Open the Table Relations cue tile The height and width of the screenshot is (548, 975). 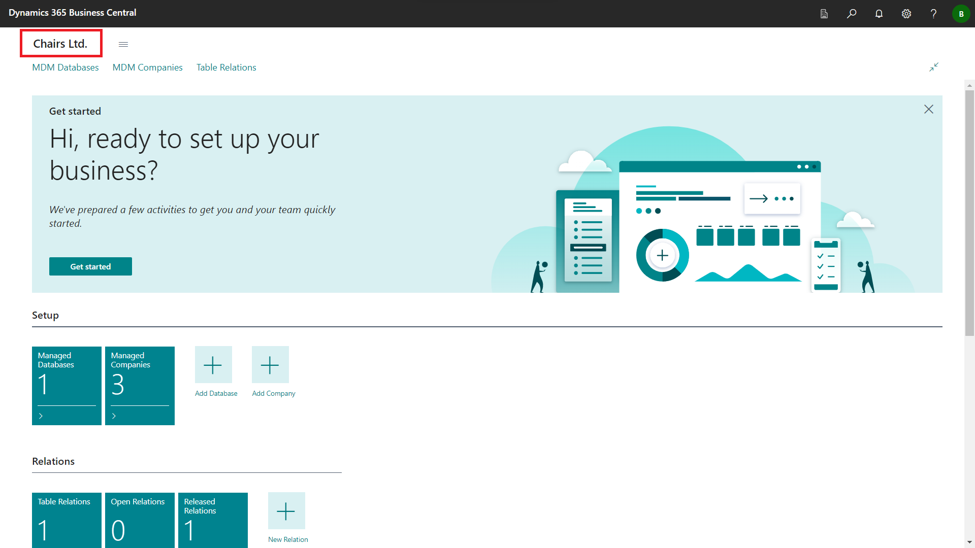coord(67,520)
